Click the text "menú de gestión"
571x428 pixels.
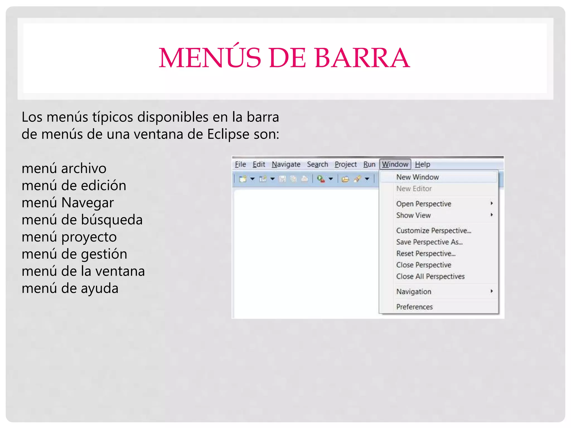[x=74, y=254]
